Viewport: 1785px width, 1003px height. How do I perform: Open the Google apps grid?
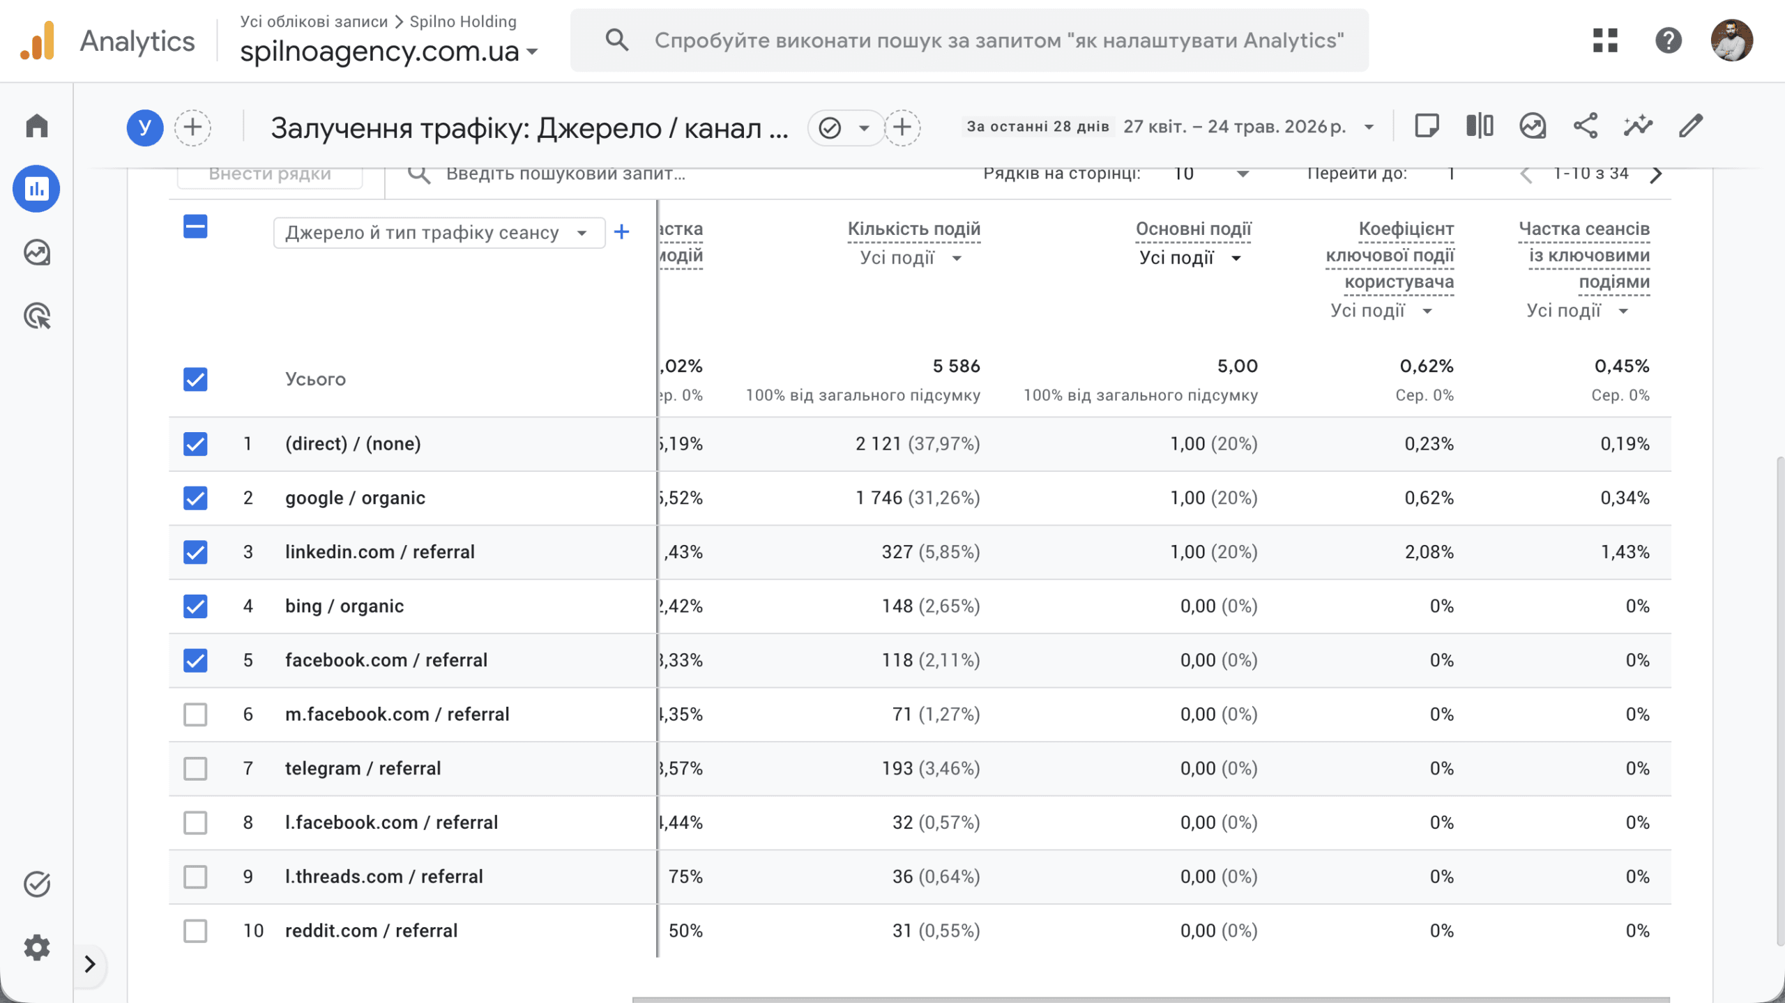click(x=1605, y=40)
